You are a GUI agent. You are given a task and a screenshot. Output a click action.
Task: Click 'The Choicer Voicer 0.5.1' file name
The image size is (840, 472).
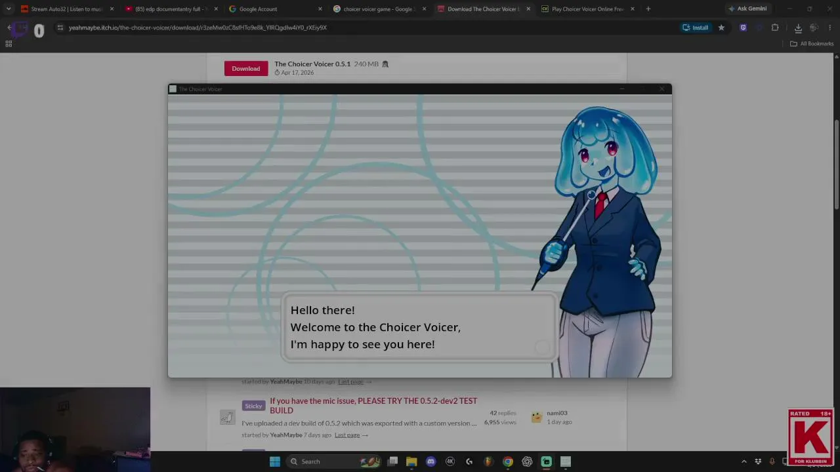(312, 64)
